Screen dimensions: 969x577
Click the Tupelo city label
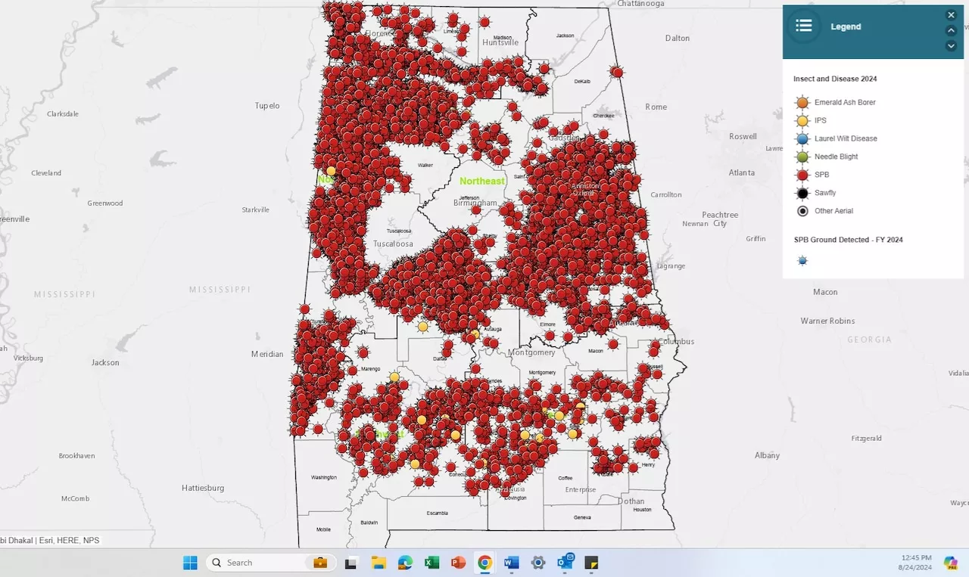267,106
